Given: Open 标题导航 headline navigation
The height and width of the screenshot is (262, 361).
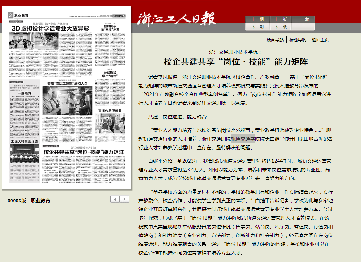Looking at the screenshot, I should click(298, 40).
